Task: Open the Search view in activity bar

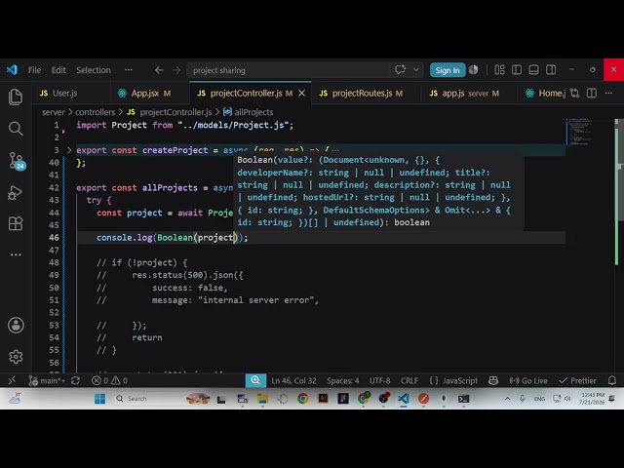Action: point(16,129)
